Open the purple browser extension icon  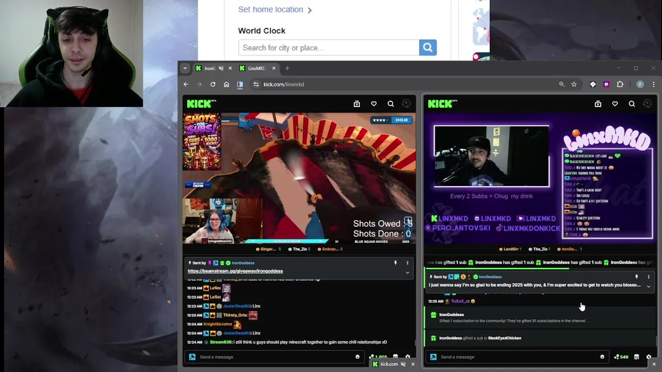(x=606, y=84)
